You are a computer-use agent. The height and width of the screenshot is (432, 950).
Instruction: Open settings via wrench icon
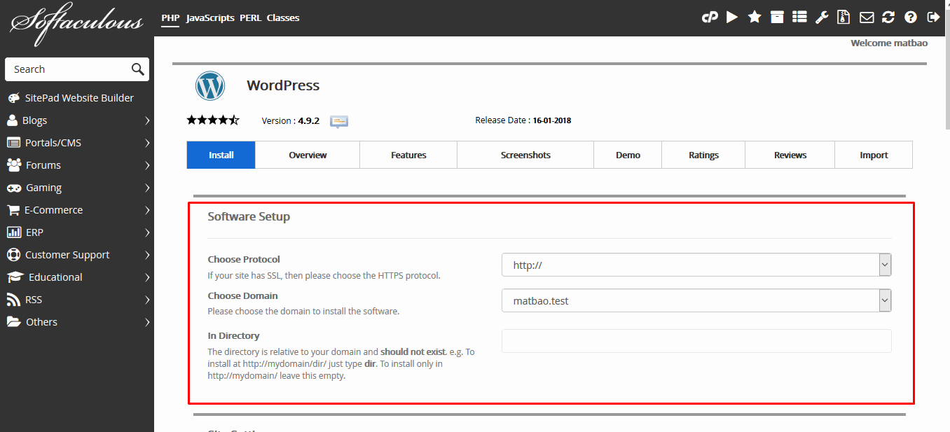[x=822, y=18]
